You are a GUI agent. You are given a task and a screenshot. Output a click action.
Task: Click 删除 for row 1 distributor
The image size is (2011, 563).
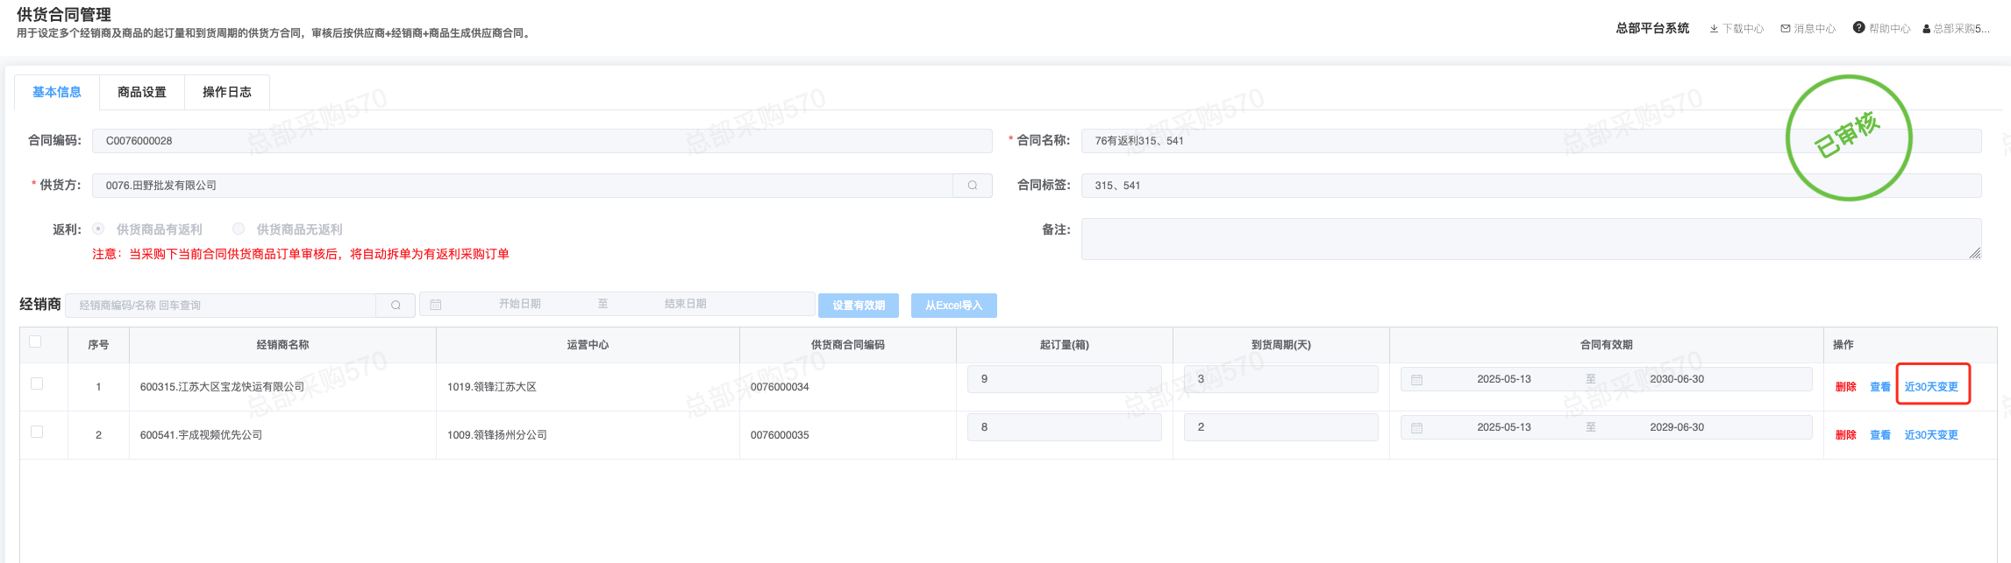[x=1846, y=387]
